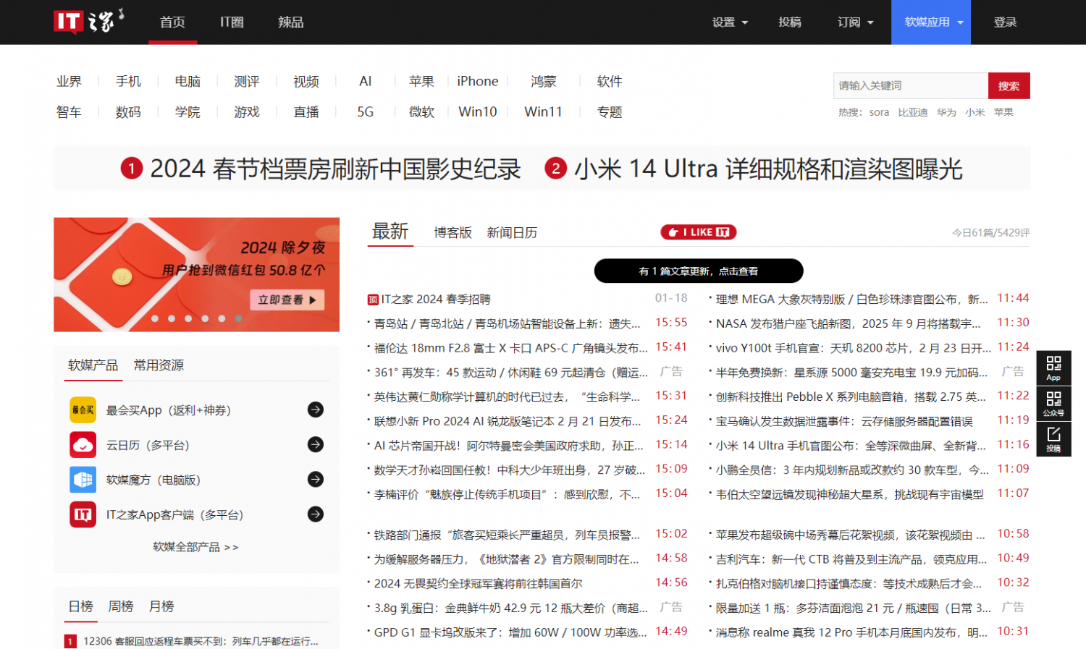Screen dimensions: 1086x649
Task: Open the 智车 category
Action: (x=70, y=111)
